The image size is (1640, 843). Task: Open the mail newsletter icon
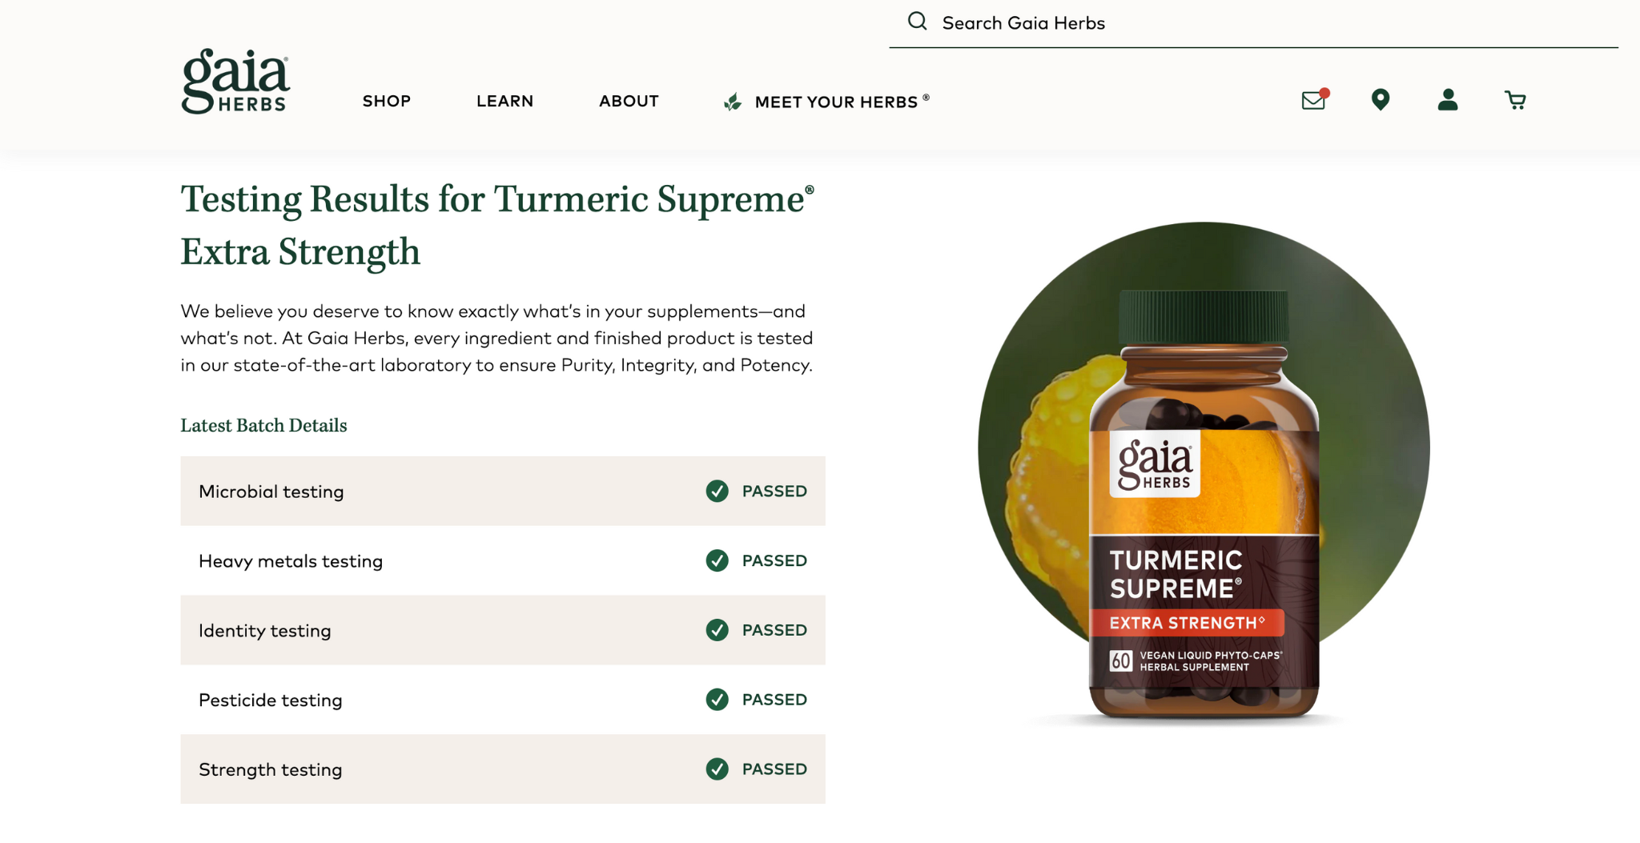(1314, 100)
